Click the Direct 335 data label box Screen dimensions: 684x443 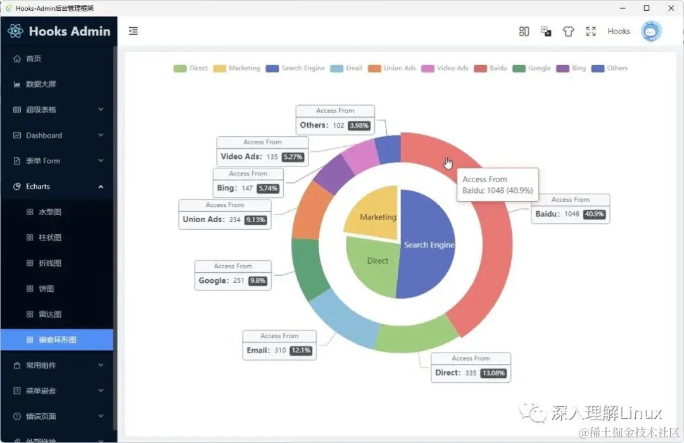(x=471, y=368)
